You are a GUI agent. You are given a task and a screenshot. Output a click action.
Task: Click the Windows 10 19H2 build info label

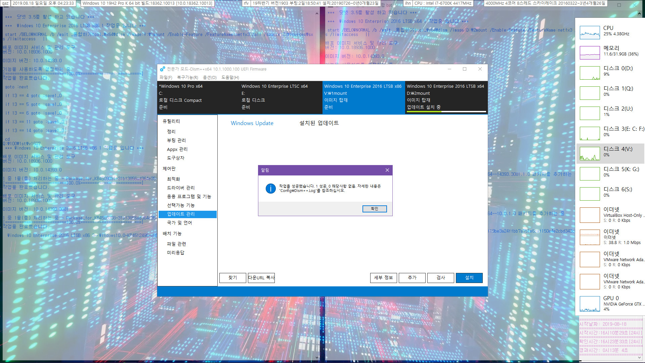pyautogui.click(x=147, y=3)
